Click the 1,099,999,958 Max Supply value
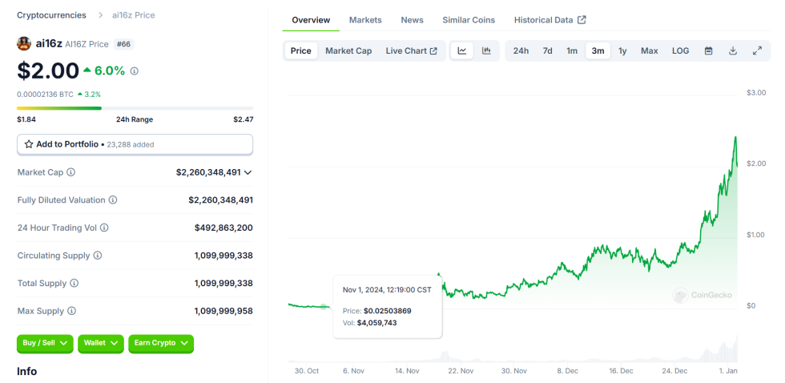785x383 pixels. (223, 311)
